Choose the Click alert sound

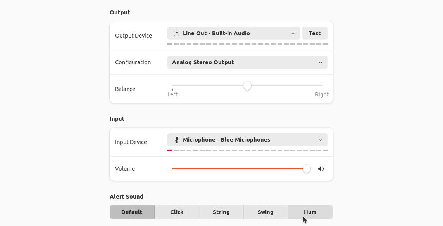point(177,212)
